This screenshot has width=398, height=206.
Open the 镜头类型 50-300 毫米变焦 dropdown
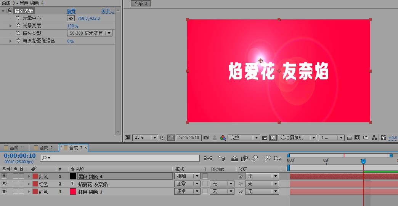pos(90,33)
